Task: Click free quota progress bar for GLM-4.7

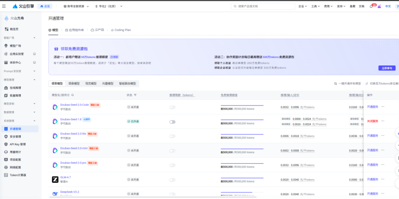Action: (242, 178)
